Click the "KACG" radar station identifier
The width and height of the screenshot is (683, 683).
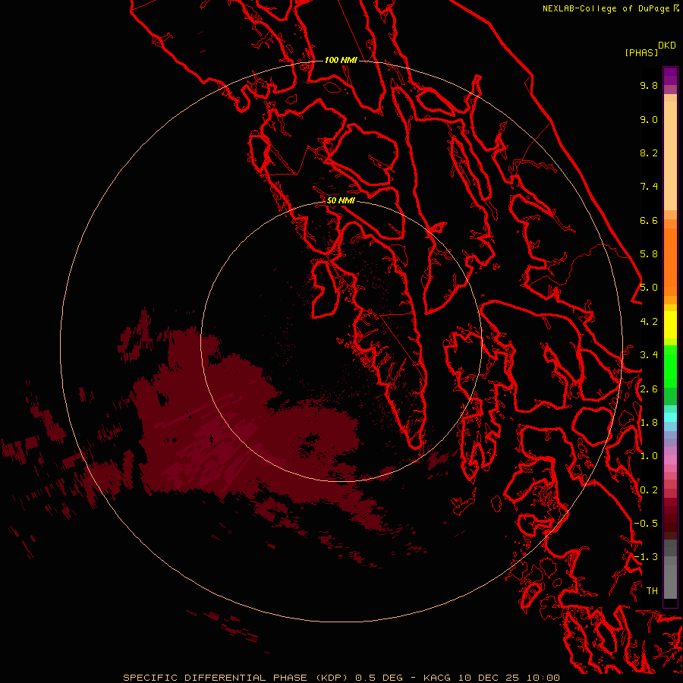pyautogui.click(x=437, y=678)
